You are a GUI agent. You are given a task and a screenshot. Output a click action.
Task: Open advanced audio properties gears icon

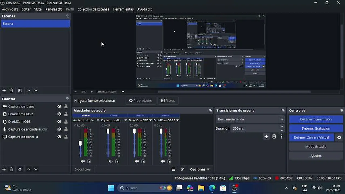(182, 169)
